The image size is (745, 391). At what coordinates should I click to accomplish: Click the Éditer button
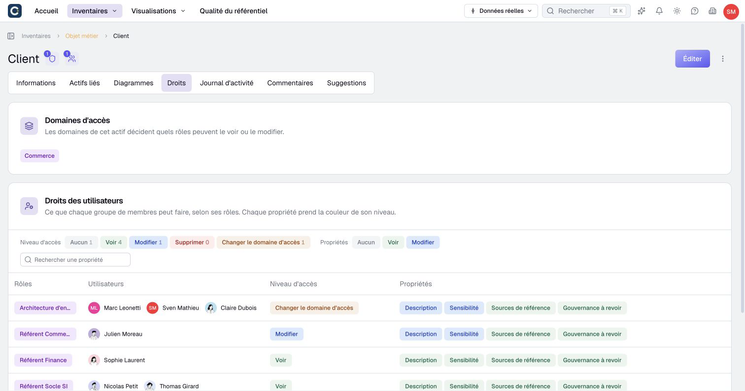tap(692, 59)
